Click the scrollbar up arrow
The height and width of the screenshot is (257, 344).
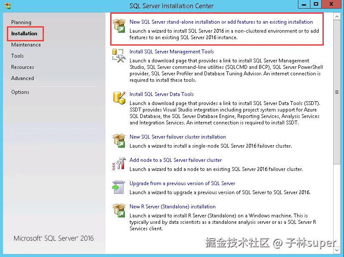[337, 16]
